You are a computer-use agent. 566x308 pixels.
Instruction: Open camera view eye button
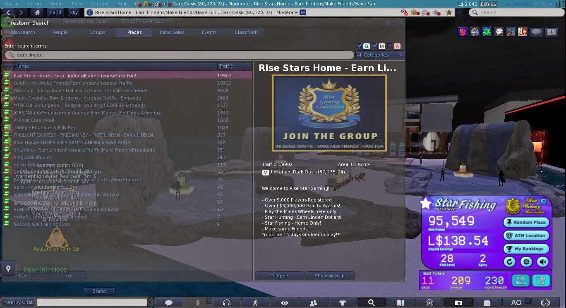tap(284, 303)
